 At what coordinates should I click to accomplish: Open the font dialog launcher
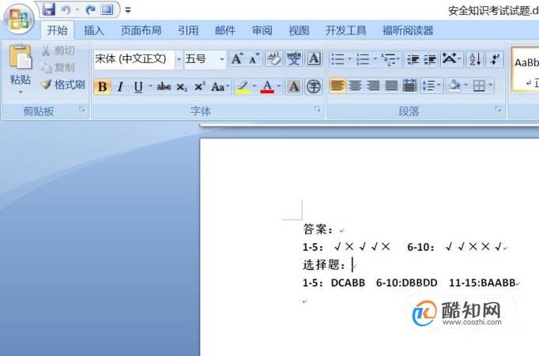point(317,110)
